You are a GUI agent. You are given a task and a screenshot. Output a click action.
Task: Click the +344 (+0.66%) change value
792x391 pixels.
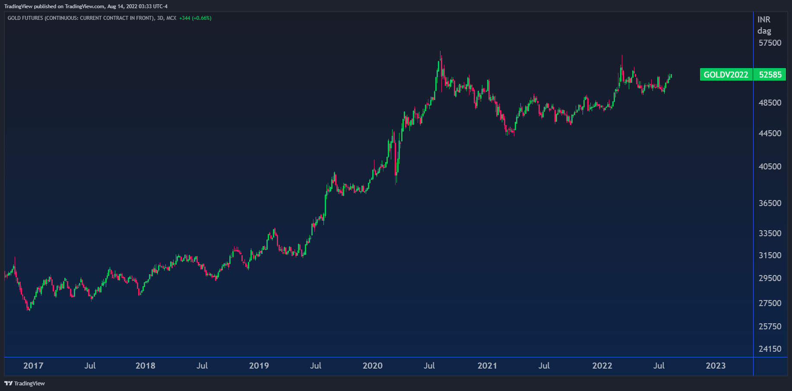point(195,18)
